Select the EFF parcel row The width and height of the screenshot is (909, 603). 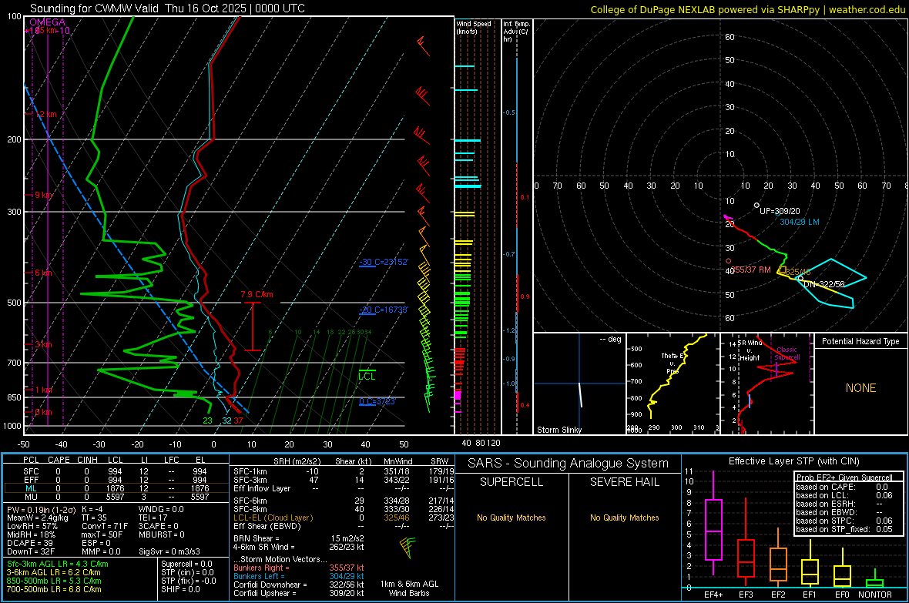[x=116, y=480]
